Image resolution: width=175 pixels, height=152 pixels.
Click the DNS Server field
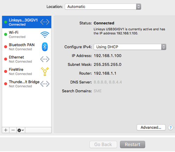(108, 82)
